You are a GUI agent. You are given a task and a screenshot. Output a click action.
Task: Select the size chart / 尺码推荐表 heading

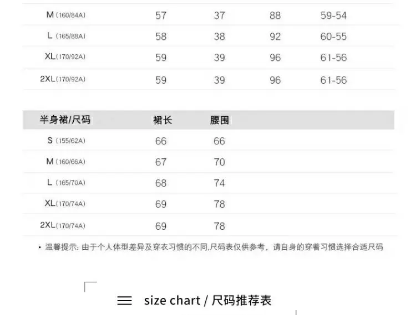[207, 301]
